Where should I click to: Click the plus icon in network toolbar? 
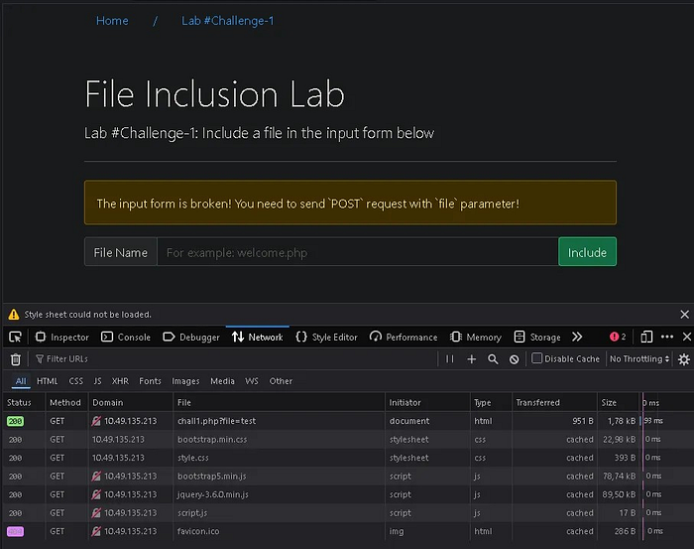(x=472, y=359)
